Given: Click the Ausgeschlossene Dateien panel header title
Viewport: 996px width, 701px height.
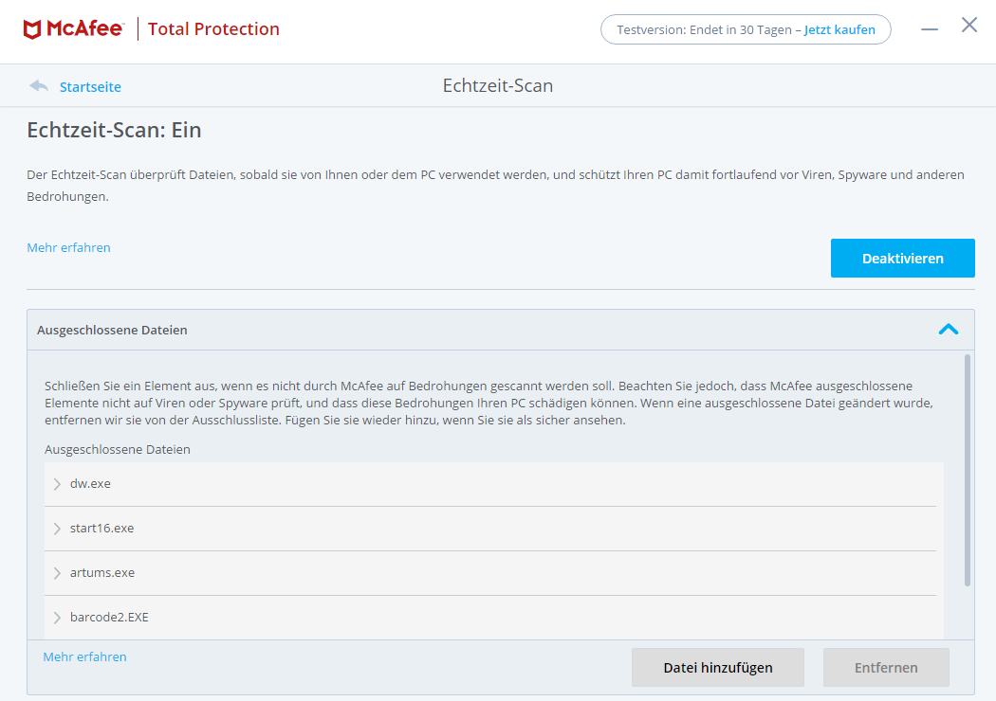Looking at the screenshot, I should [112, 330].
